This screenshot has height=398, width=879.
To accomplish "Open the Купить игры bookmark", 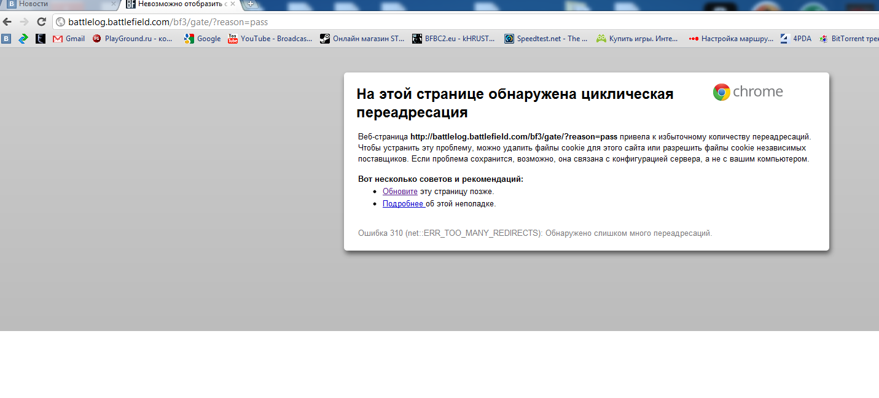I will click(x=638, y=39).
